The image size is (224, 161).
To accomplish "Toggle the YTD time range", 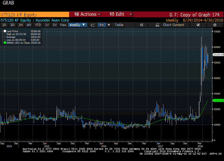I will [x=38, y=25].
